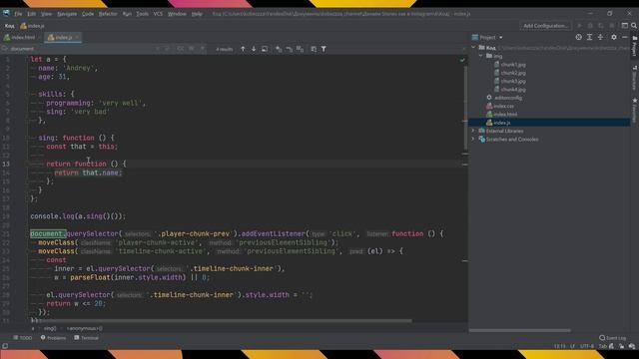The image size is (639, 359).
Task: Click the Run play icon in toolbar
Action: [579, 26]
